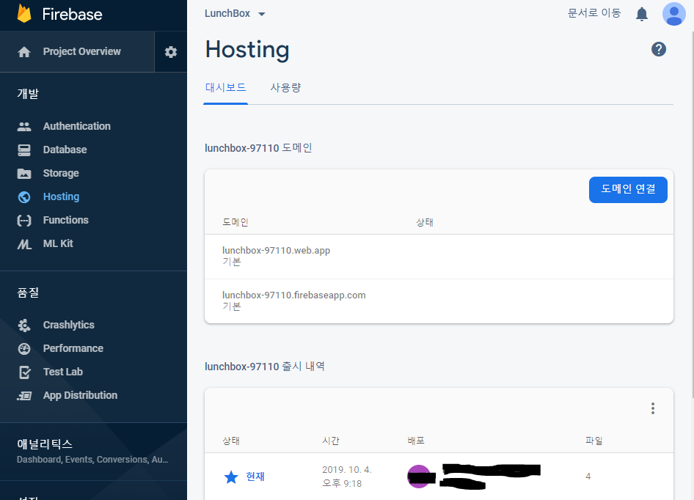Image resolution: width=694 pixels, height=500 pixels.
Task: Click the 배포 column header
Action: tap(416, 441)
